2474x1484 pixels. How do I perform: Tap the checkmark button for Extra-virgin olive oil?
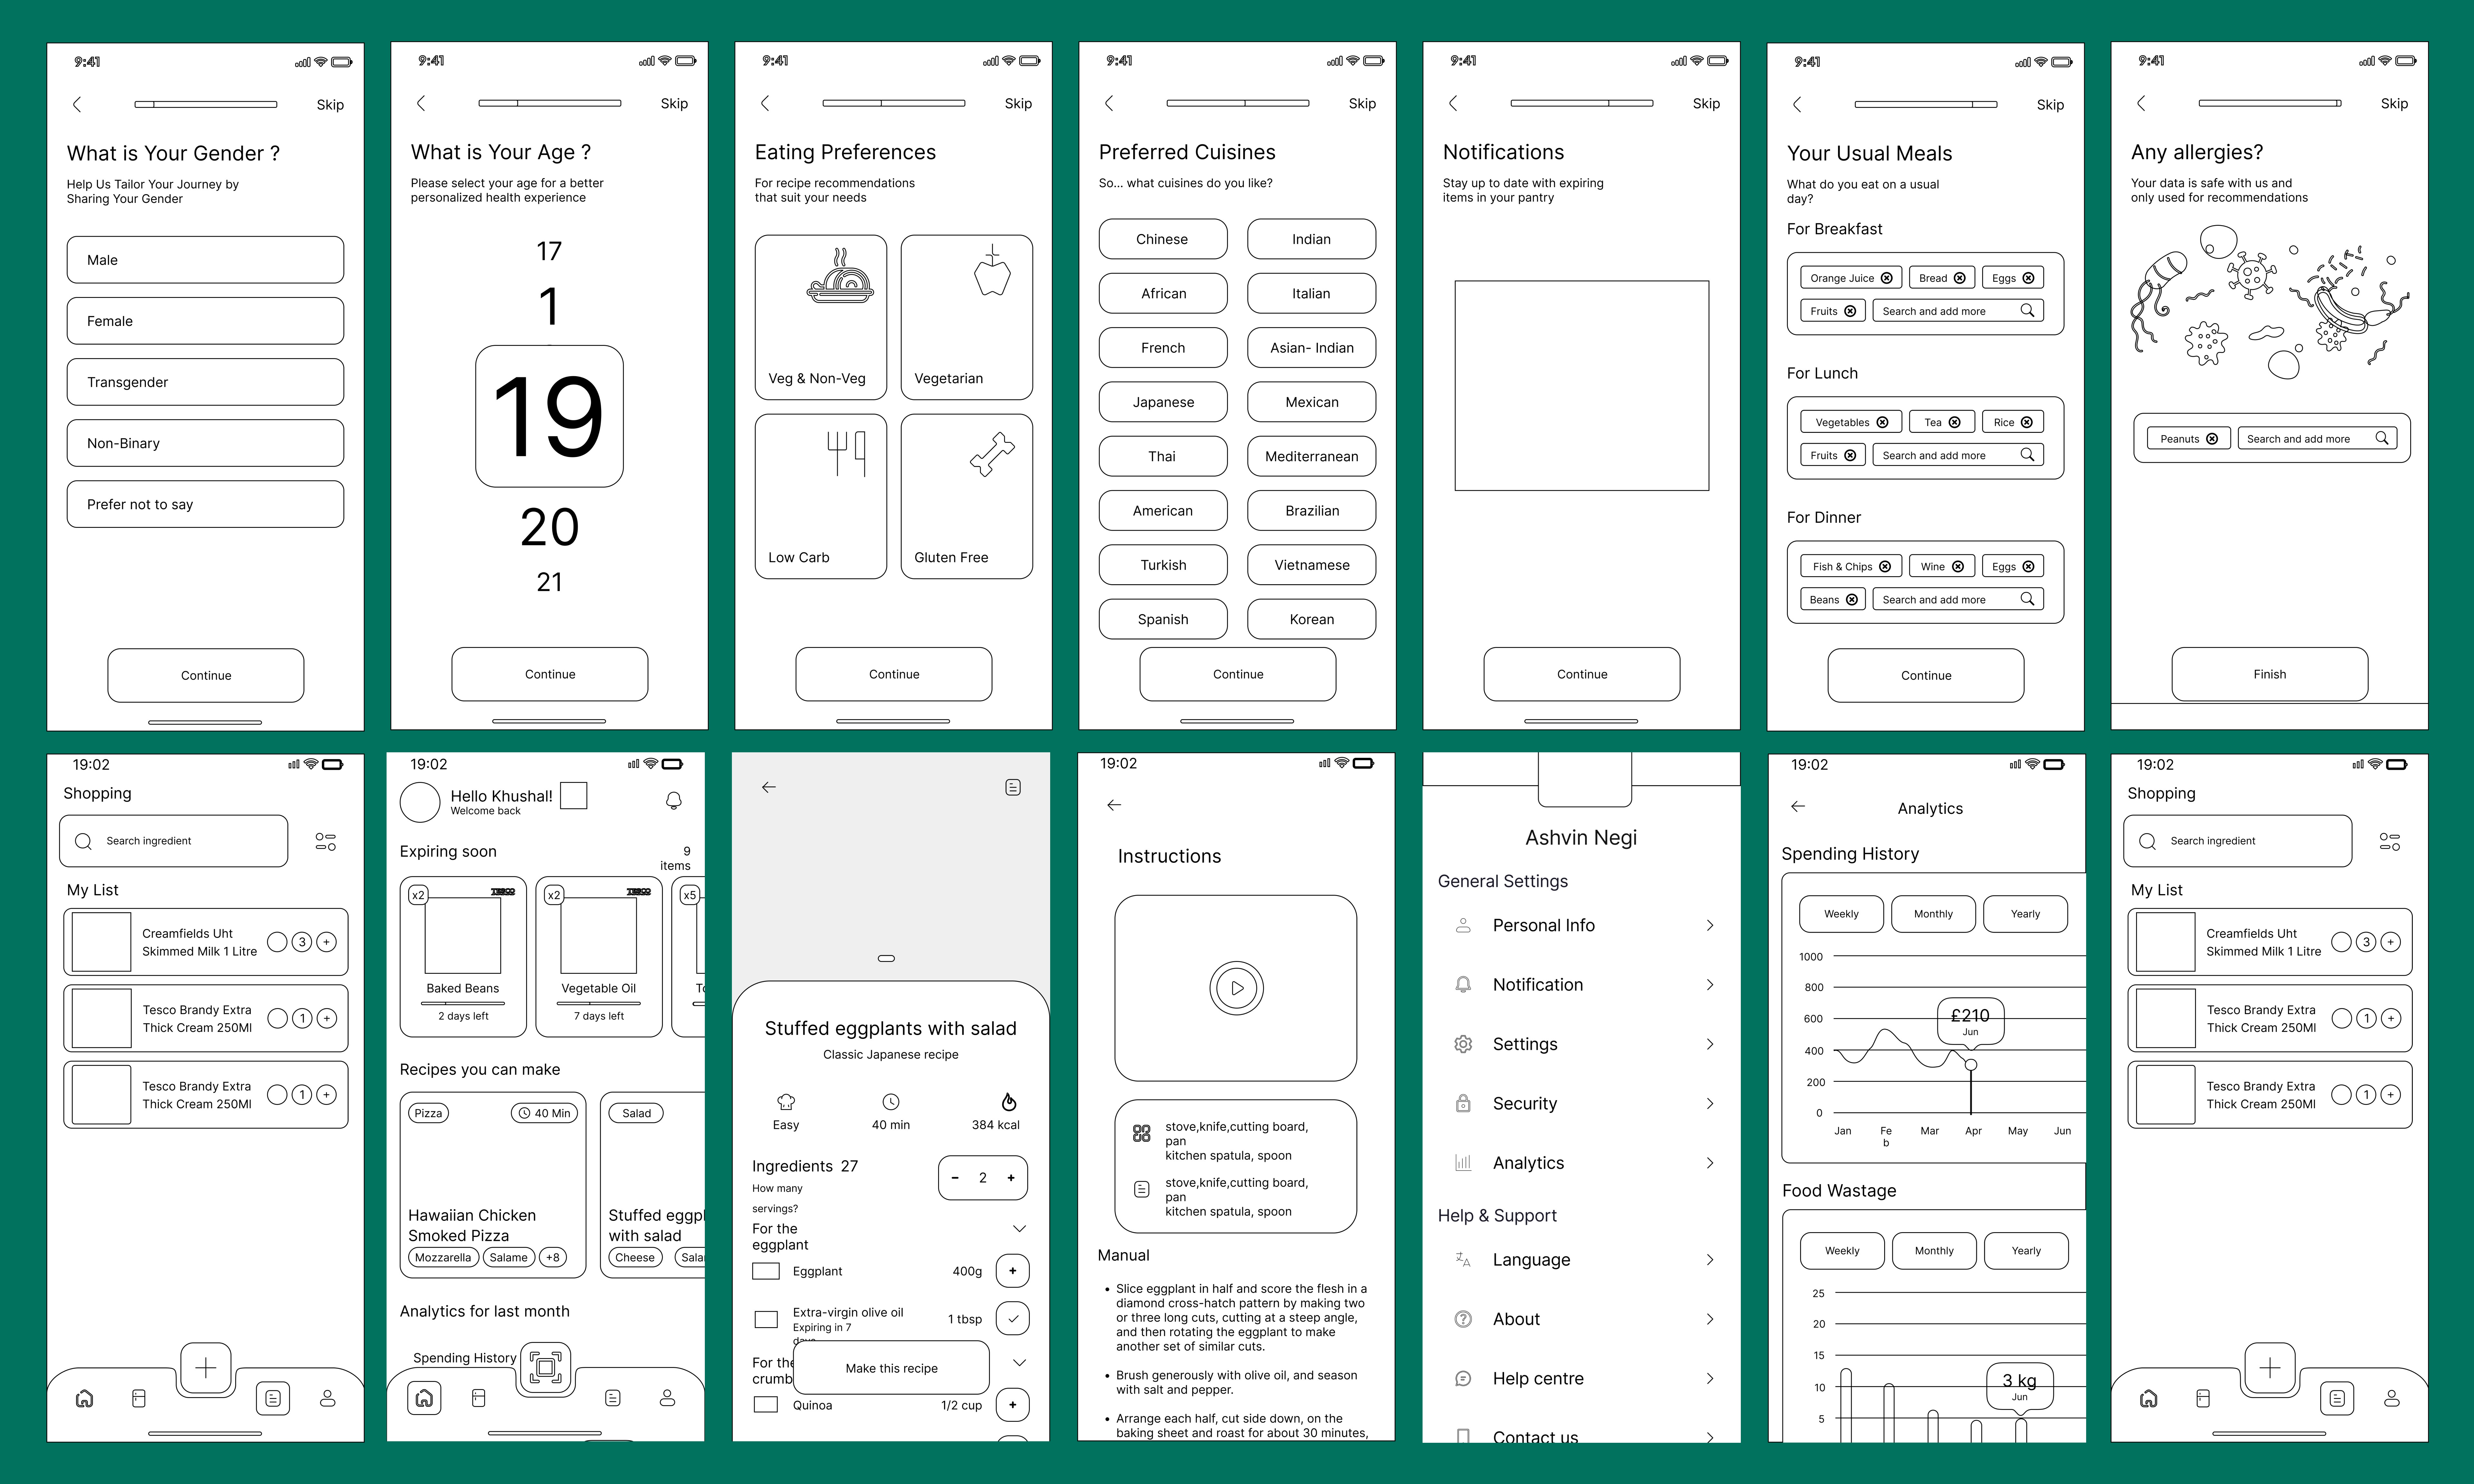[x=1013, y=1319]
